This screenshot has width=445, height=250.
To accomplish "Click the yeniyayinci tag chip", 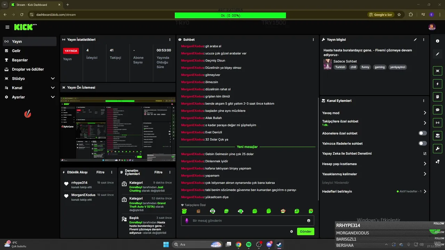I will pyautogui.click(x=398, y=67).
